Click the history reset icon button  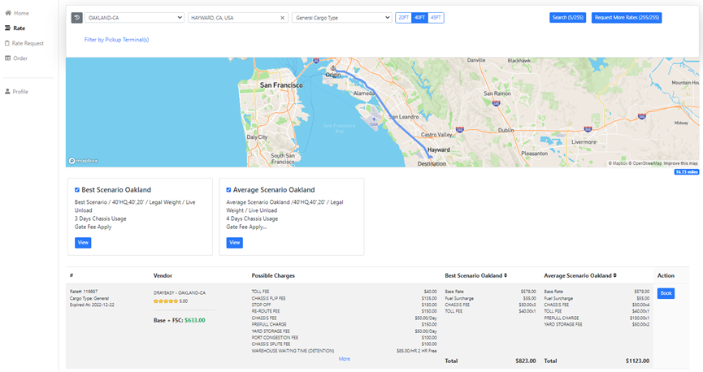point(77,18)
